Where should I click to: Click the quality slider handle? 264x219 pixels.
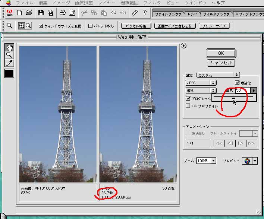233,98
